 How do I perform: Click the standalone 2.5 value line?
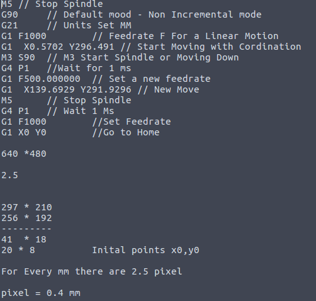click(9, 175)
